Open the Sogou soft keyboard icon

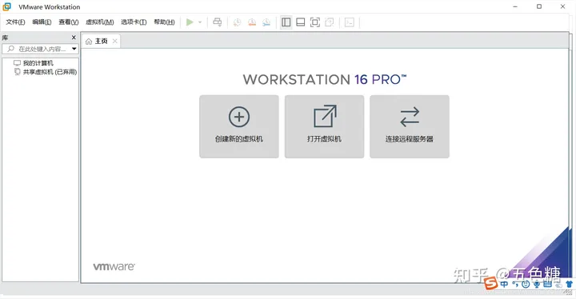coord(547,284)
